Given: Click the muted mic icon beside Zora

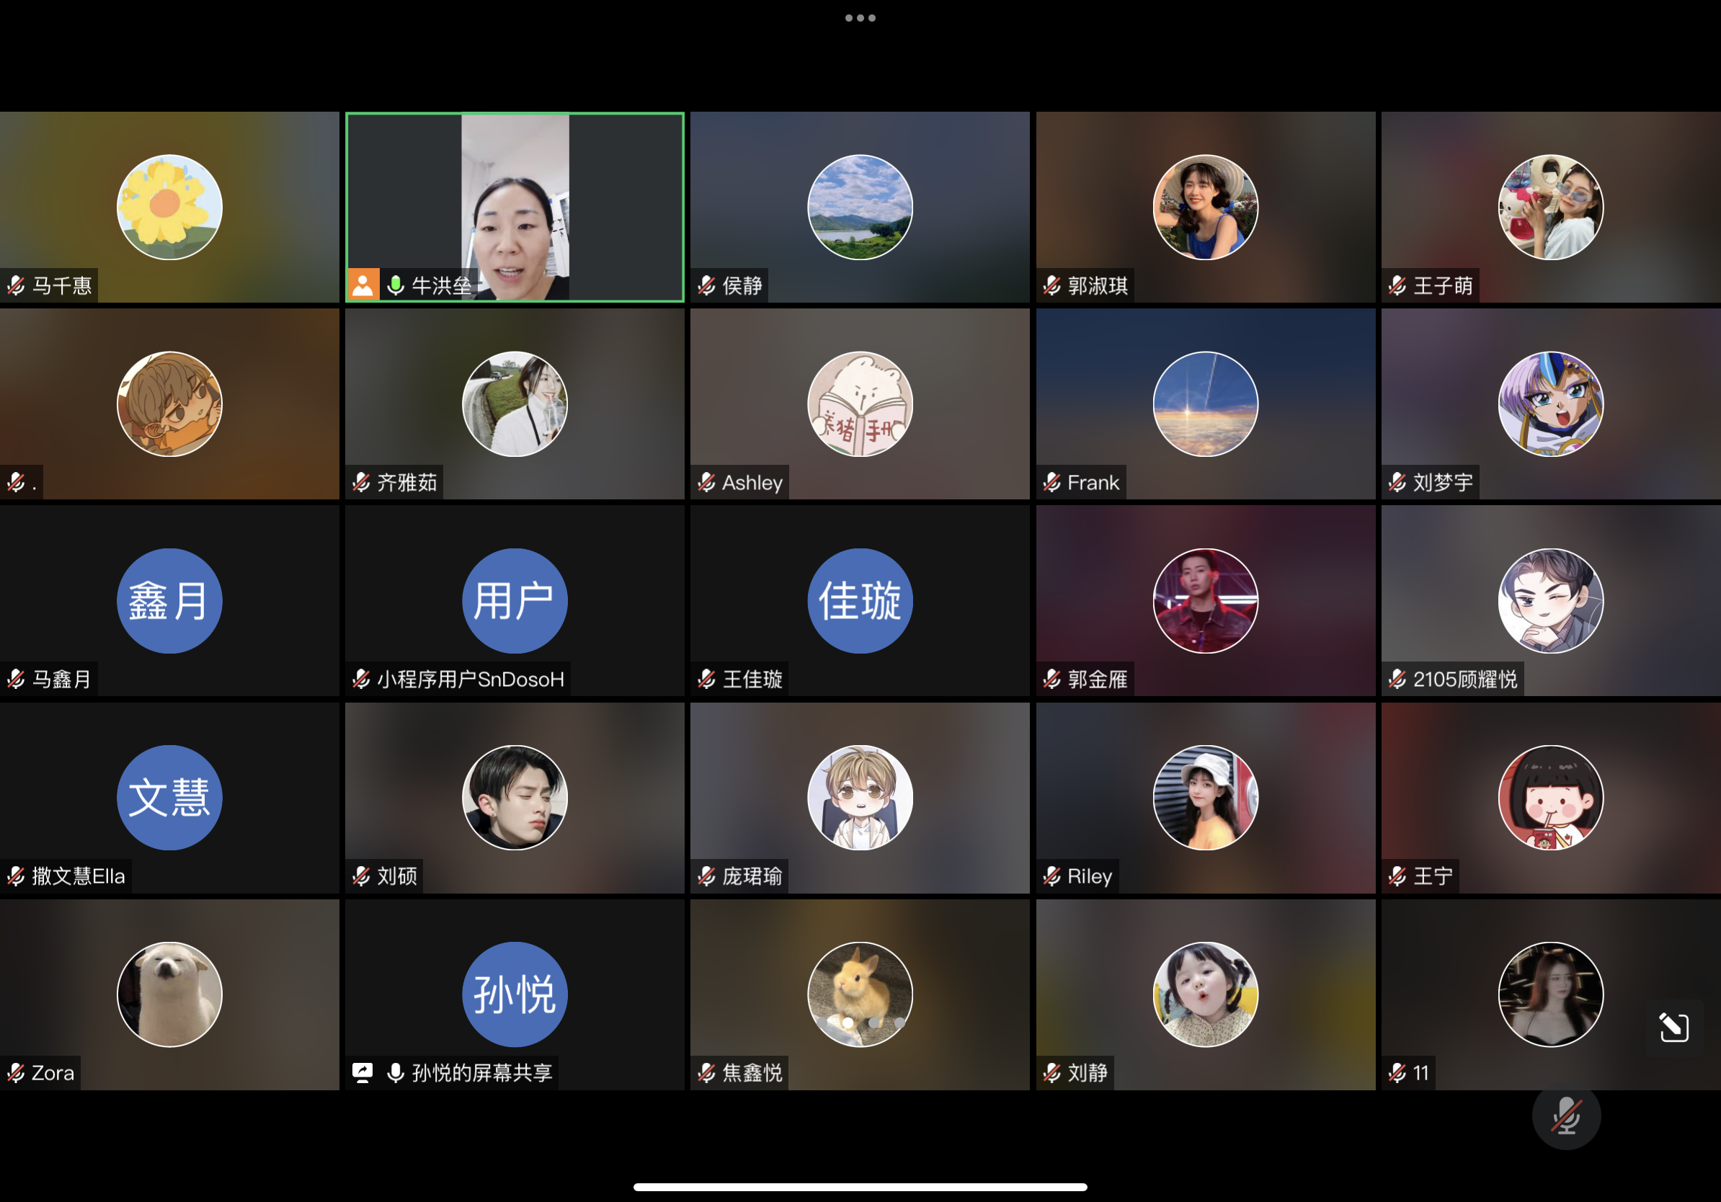Looking at the screenshot, I should tap(17, 1073).
